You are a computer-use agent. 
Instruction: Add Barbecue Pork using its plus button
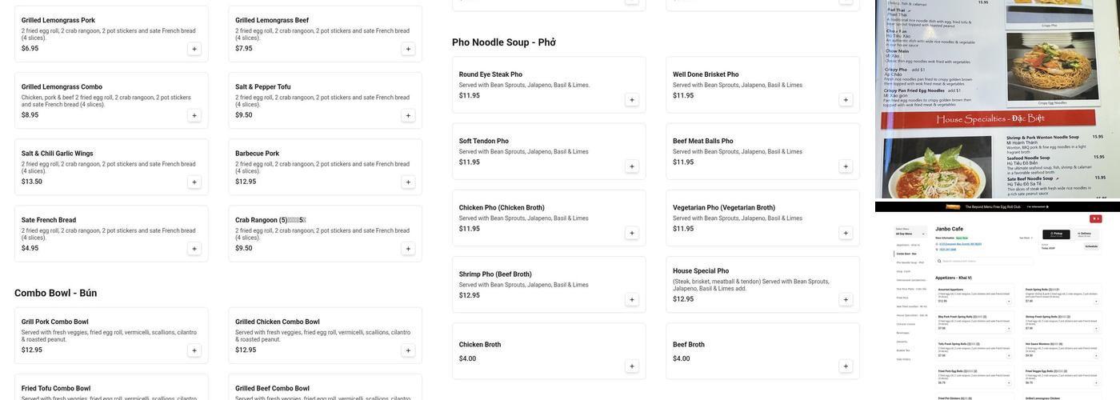408,182
